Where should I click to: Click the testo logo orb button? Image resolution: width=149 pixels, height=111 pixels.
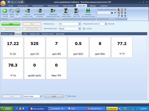tap(3, 3)
